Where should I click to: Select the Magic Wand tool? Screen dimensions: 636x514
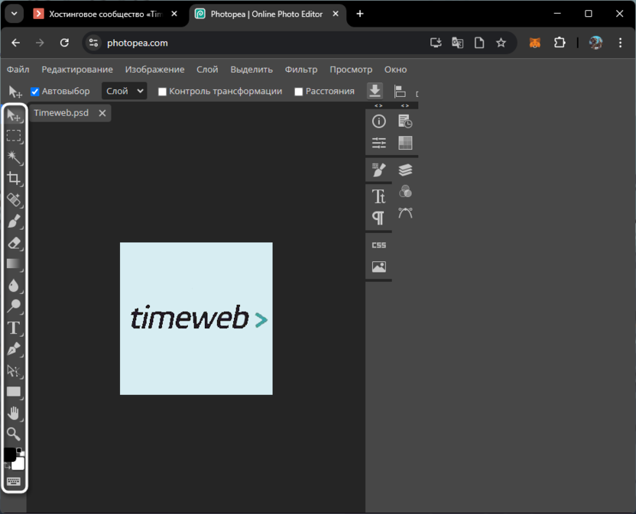click(x=14, y=157)
